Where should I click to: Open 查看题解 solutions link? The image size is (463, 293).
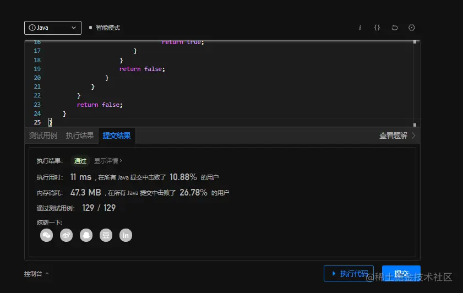(397, 135)
